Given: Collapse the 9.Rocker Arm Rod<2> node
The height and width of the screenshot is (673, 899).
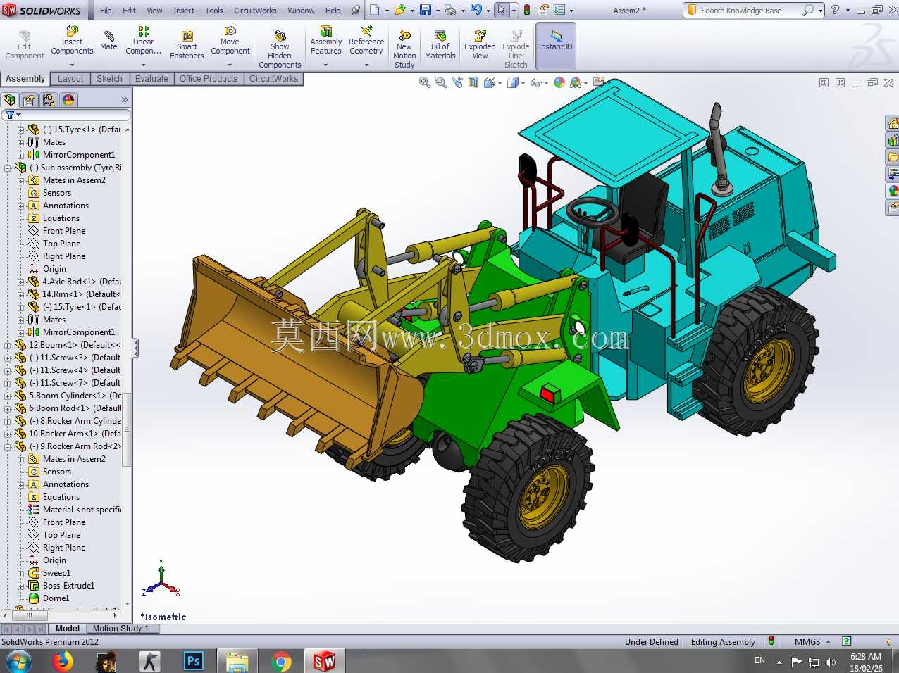Looking at the screenshot, I should coord(7,446).
